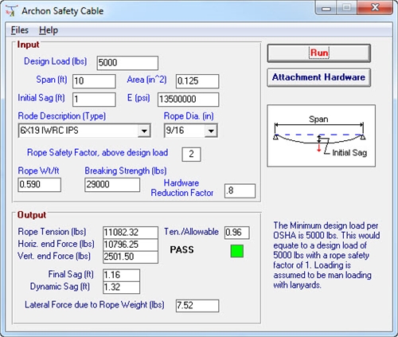Click the Rope Safety Factor field

click(x=191, y=155)
